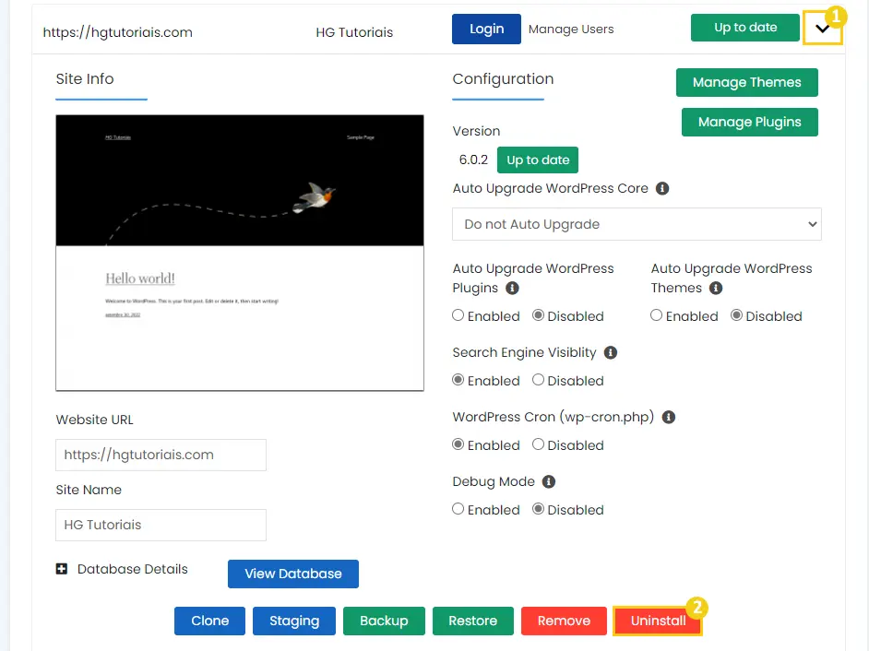Click the Restore button

pos(472,621)
